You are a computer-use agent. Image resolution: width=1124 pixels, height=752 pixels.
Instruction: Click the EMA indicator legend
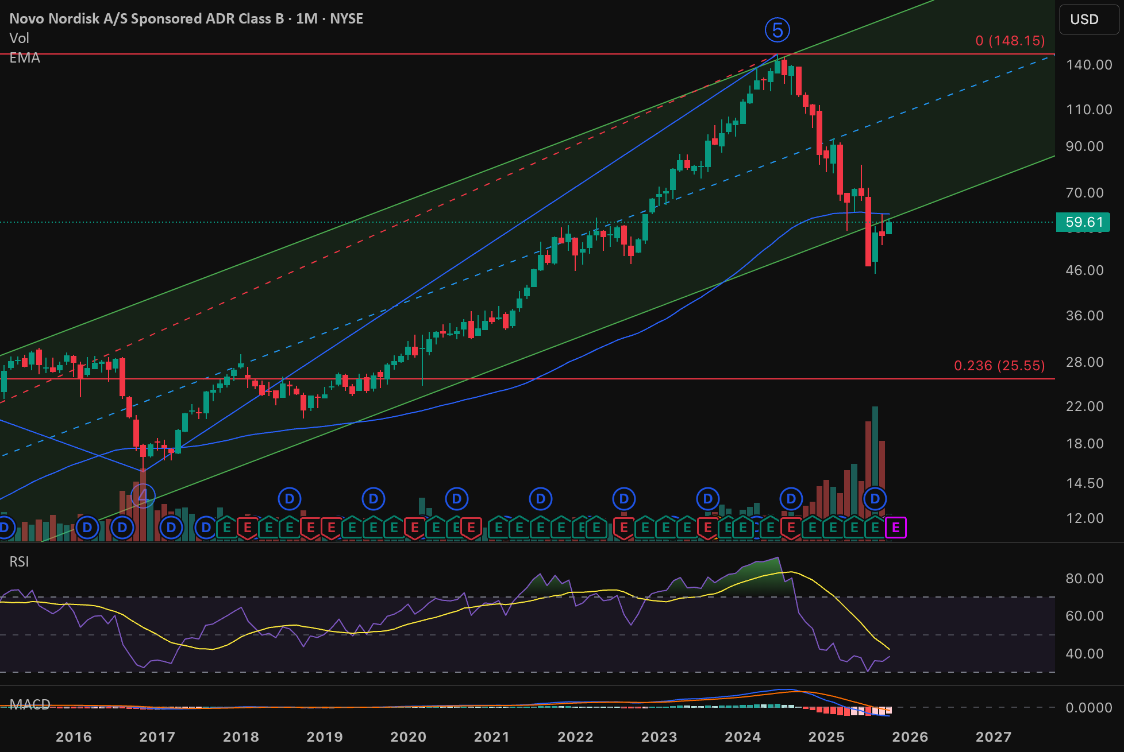click(25, 58)
